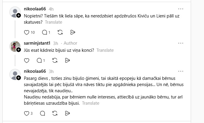The height and width of the screenshot is (123, 204).
Task: Repost nikoolaa66's first comment
Action: click(x=60, y=32)
